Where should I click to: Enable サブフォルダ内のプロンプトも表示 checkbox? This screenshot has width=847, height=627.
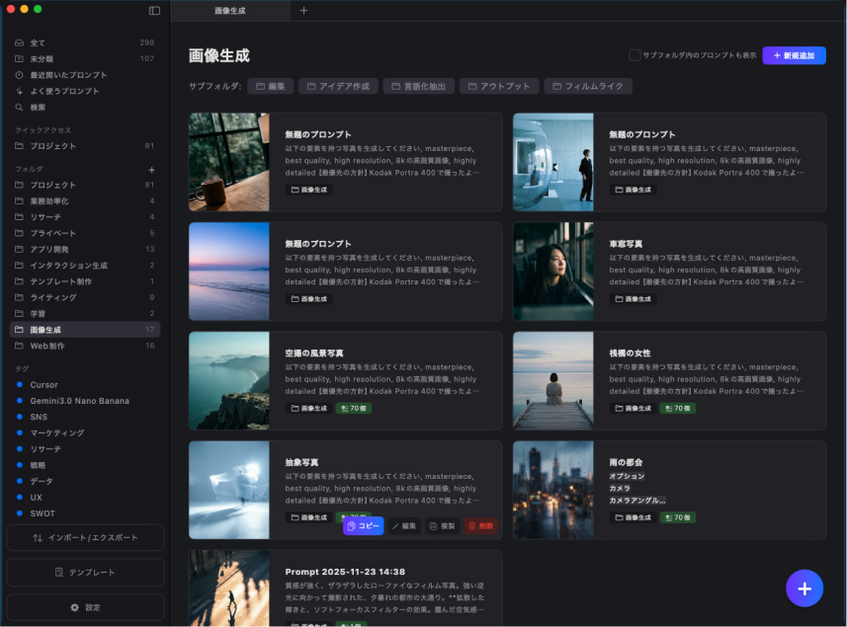635,55
